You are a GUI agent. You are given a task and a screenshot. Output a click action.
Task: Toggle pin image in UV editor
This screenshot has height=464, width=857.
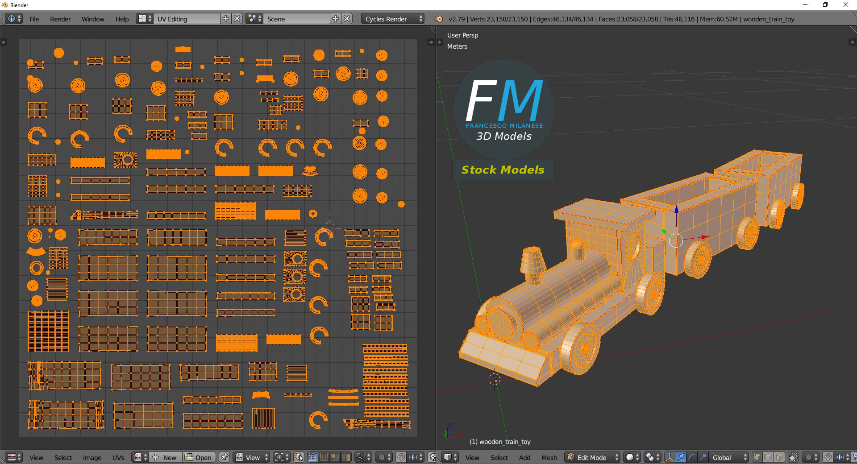click(224, 457)
